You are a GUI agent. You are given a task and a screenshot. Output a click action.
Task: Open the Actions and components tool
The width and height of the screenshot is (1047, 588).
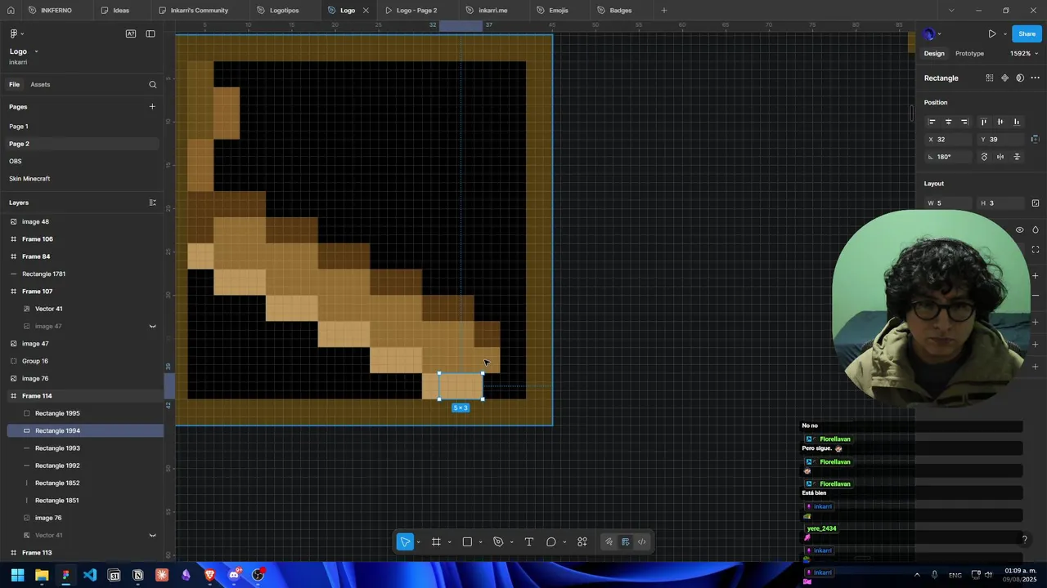[x=582, y=541]
